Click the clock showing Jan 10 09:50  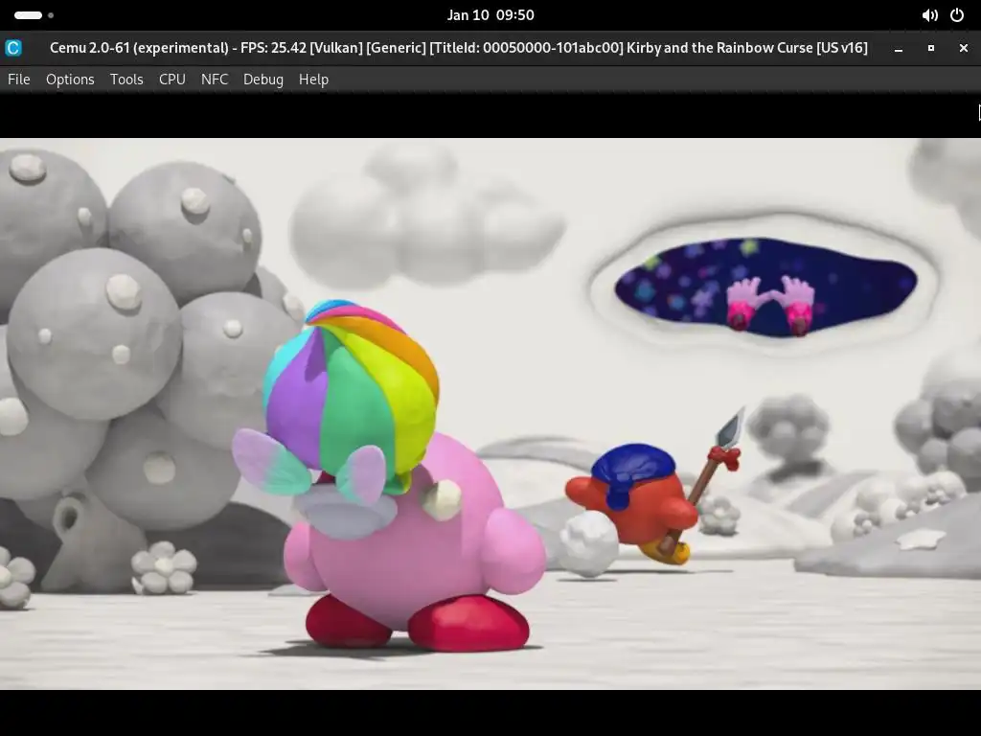point(490,15)
